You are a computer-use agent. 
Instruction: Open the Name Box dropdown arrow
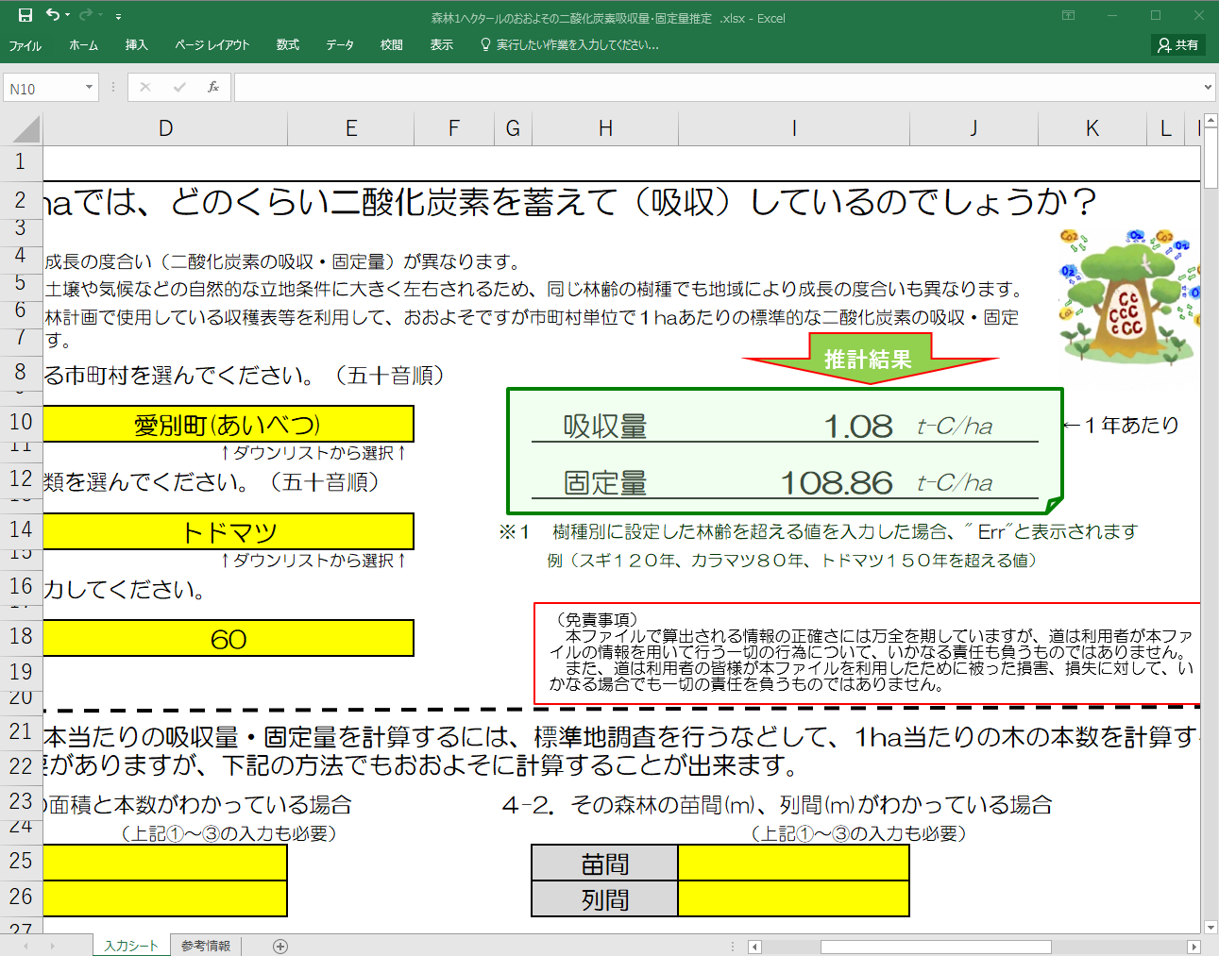[89, 87]
